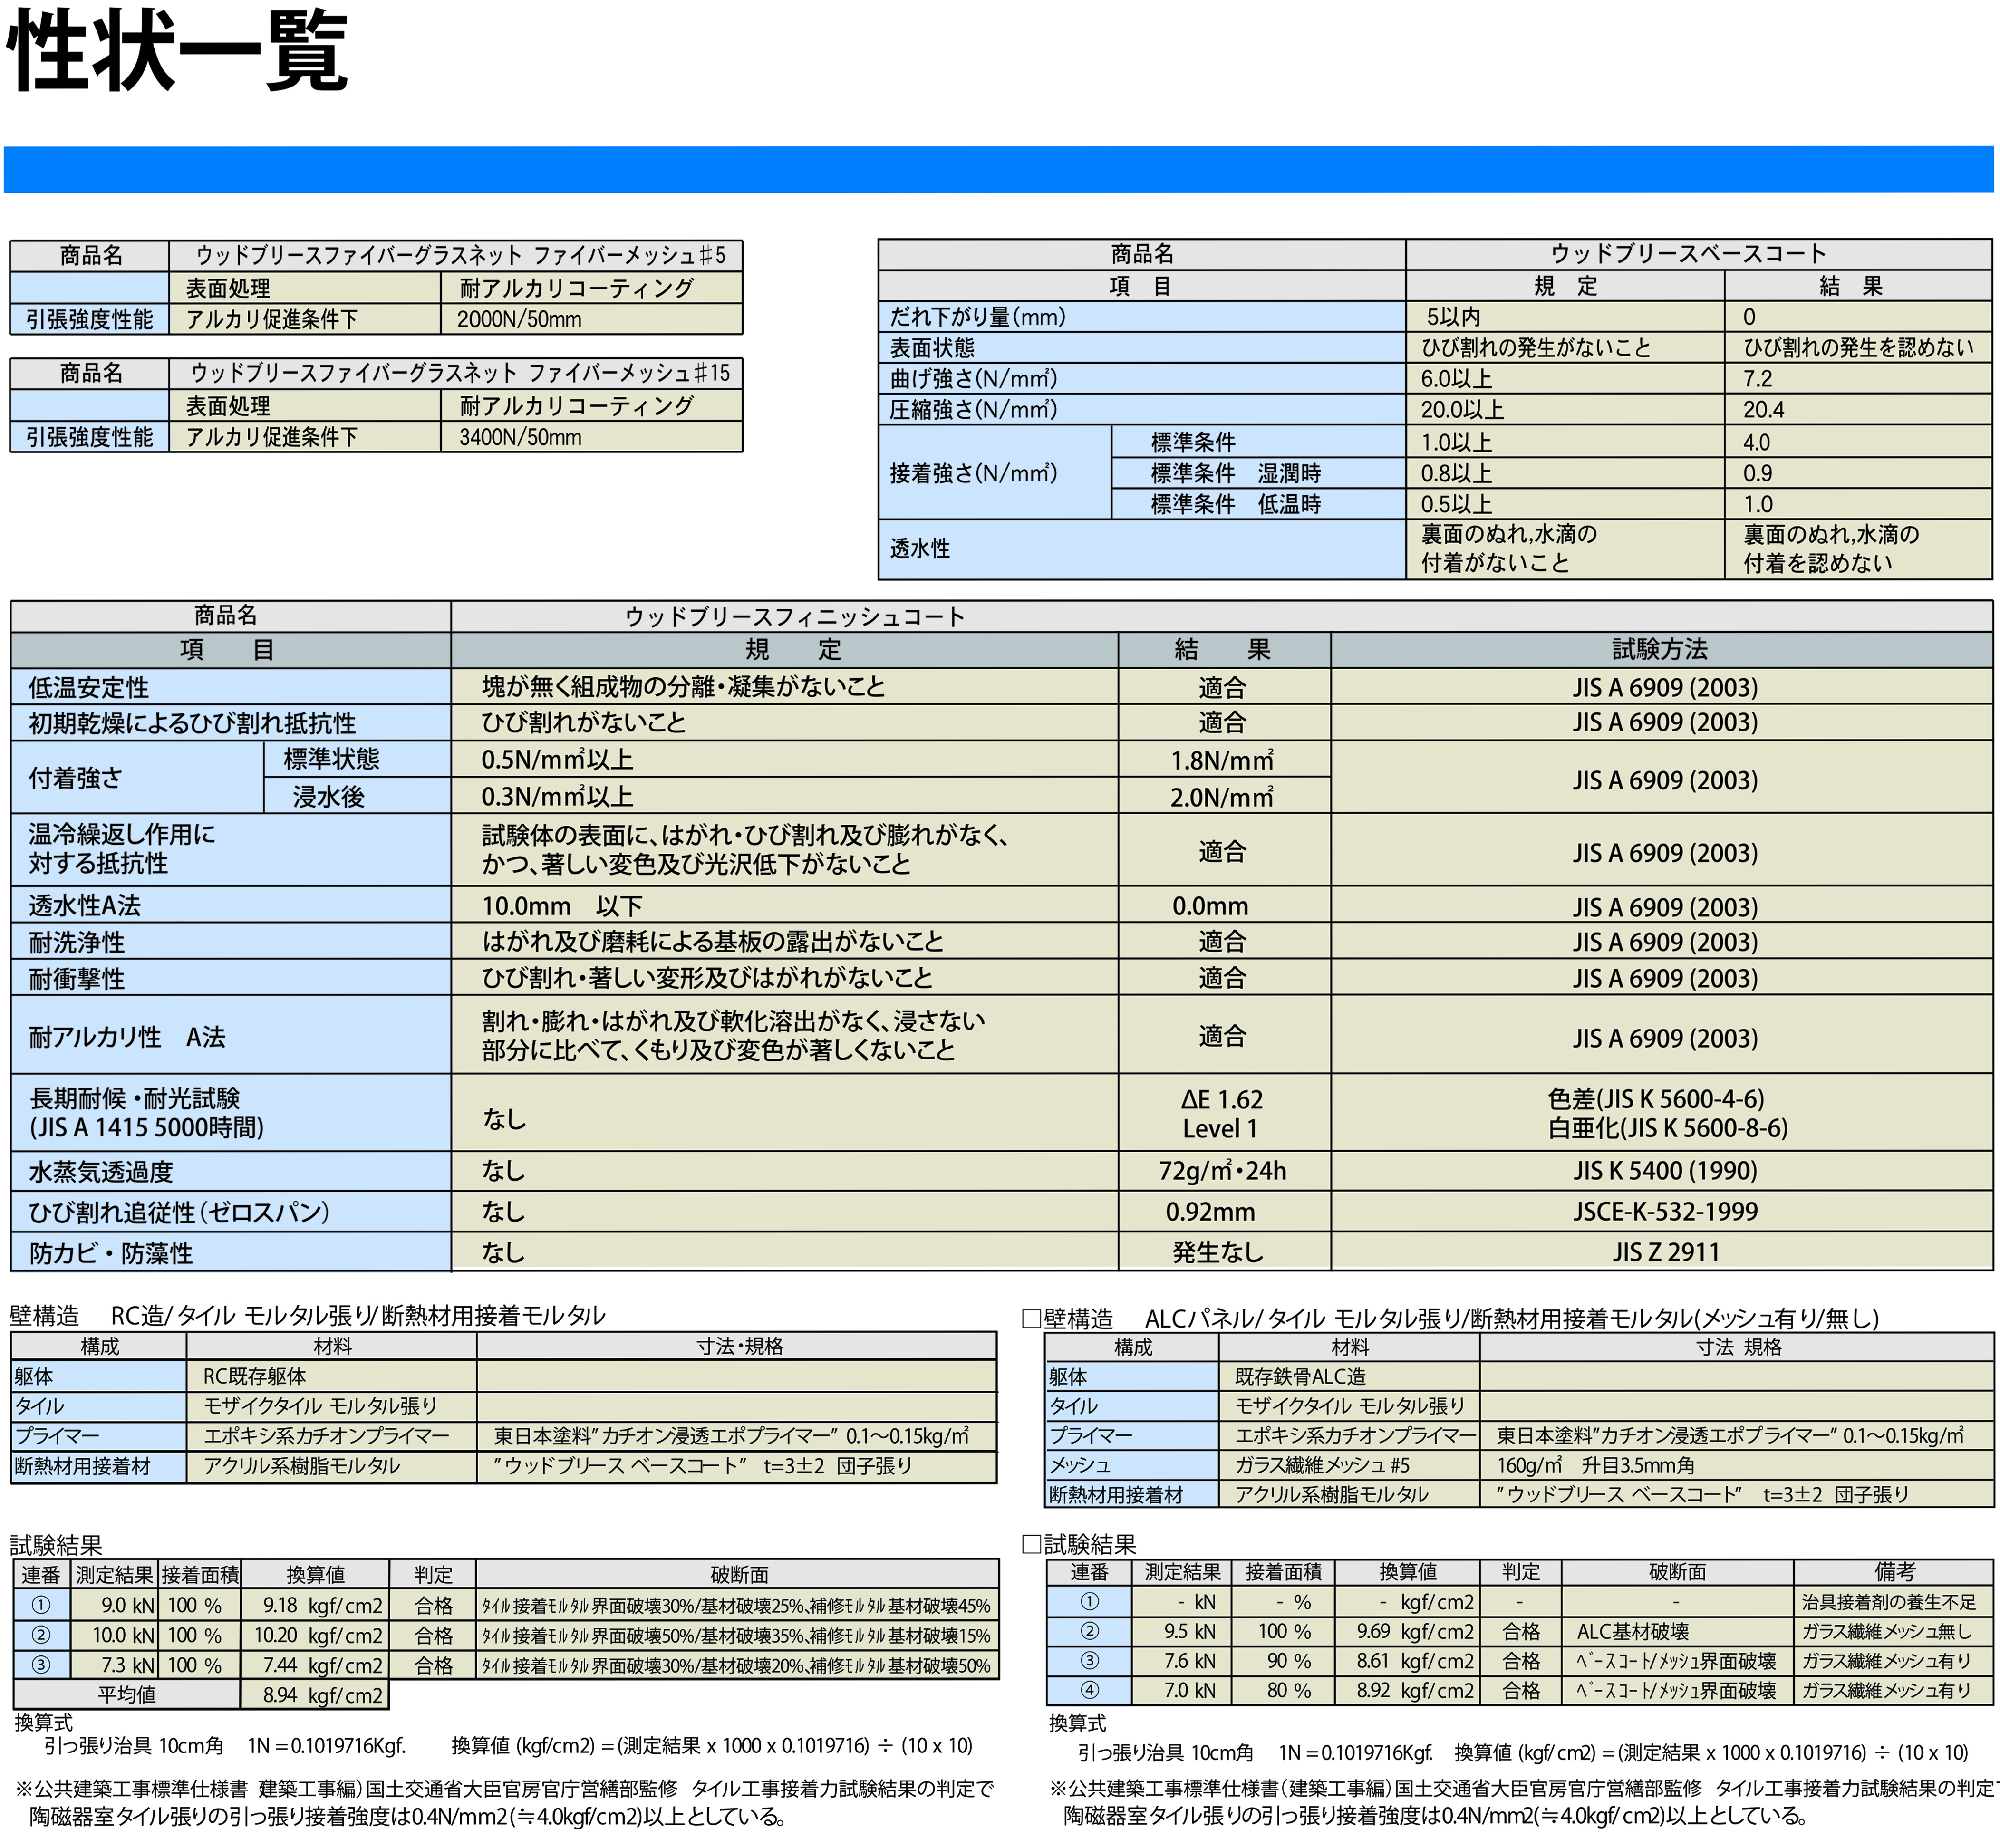
Task: Click the checkbox before 壁構造 ALCパネル heading
Action: 1031,1318
